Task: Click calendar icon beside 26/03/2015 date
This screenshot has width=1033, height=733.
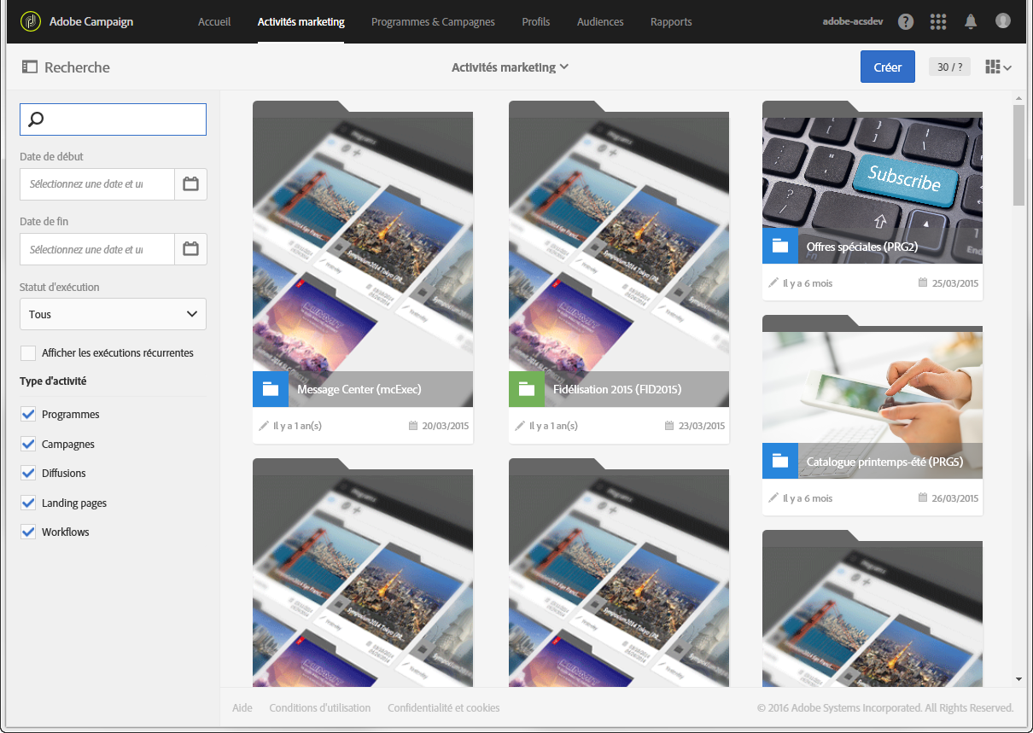Action: [x=923, y=497]
